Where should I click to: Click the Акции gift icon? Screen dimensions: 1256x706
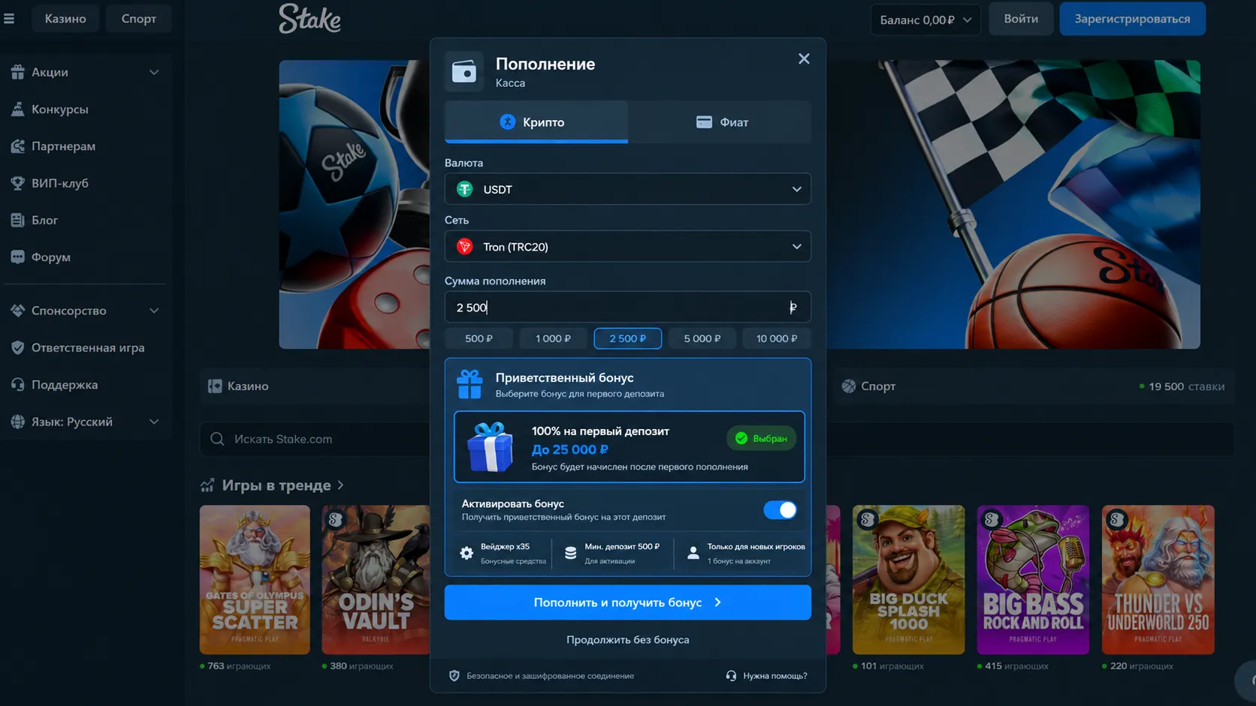click(x=17, y=72)
